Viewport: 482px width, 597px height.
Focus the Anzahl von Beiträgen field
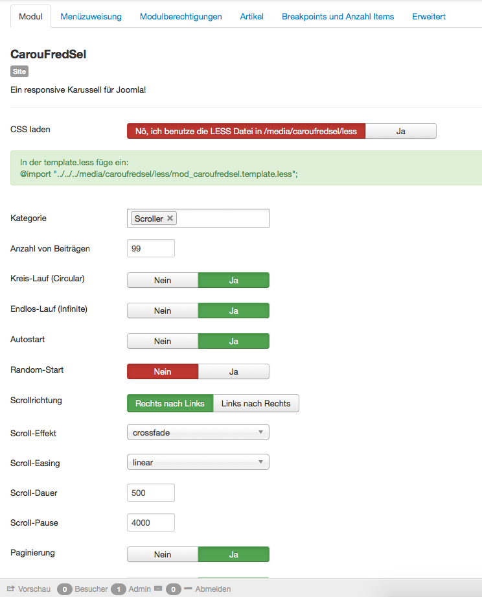151,248
